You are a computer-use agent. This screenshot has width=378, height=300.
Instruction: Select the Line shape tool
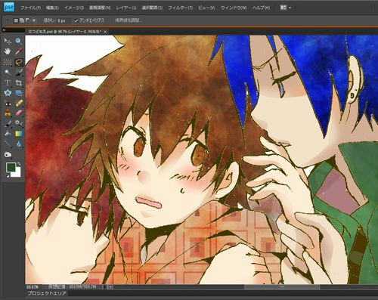[x=8, y=144]
